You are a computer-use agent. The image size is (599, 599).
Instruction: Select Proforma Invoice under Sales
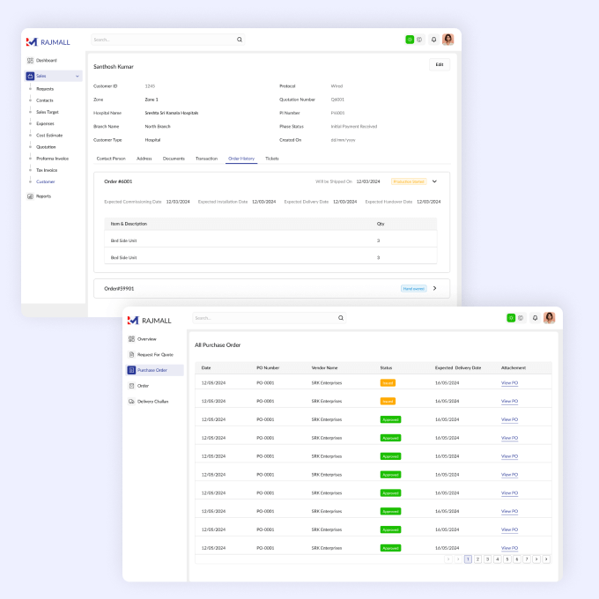pyautogui.click(x=52, y=159)
